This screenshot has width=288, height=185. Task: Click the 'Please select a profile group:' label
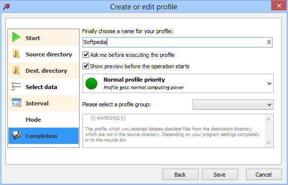point(116,104)
